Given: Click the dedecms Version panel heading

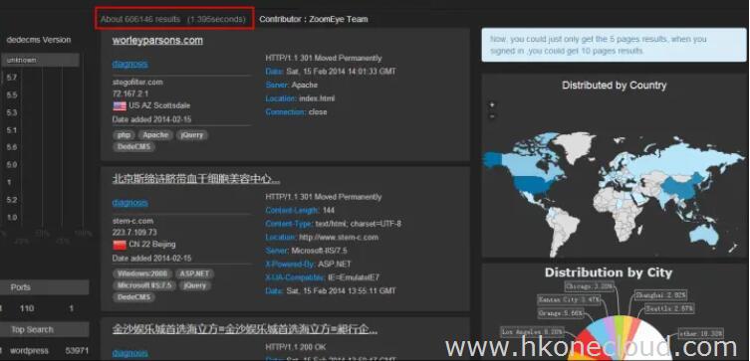Looking at the screenshot, I should (x=39, y=40).
